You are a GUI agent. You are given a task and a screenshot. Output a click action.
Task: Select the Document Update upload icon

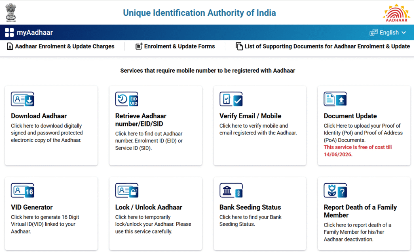tap(335, 99)
